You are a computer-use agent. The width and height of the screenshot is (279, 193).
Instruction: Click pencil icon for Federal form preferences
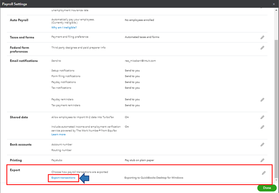(x=262, y=48)
